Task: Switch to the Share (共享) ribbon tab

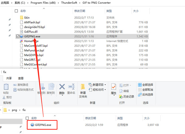Action: [9, 78]
